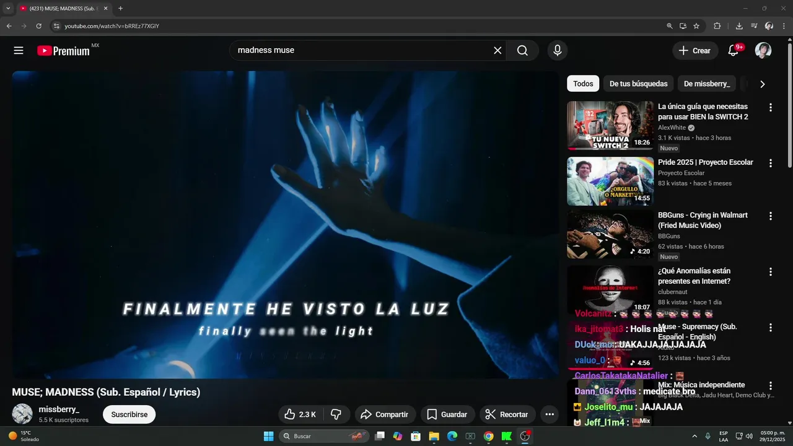Like the video with thumbs up
This screenshot has width=793, height=446.
click(x=300, y=414)
